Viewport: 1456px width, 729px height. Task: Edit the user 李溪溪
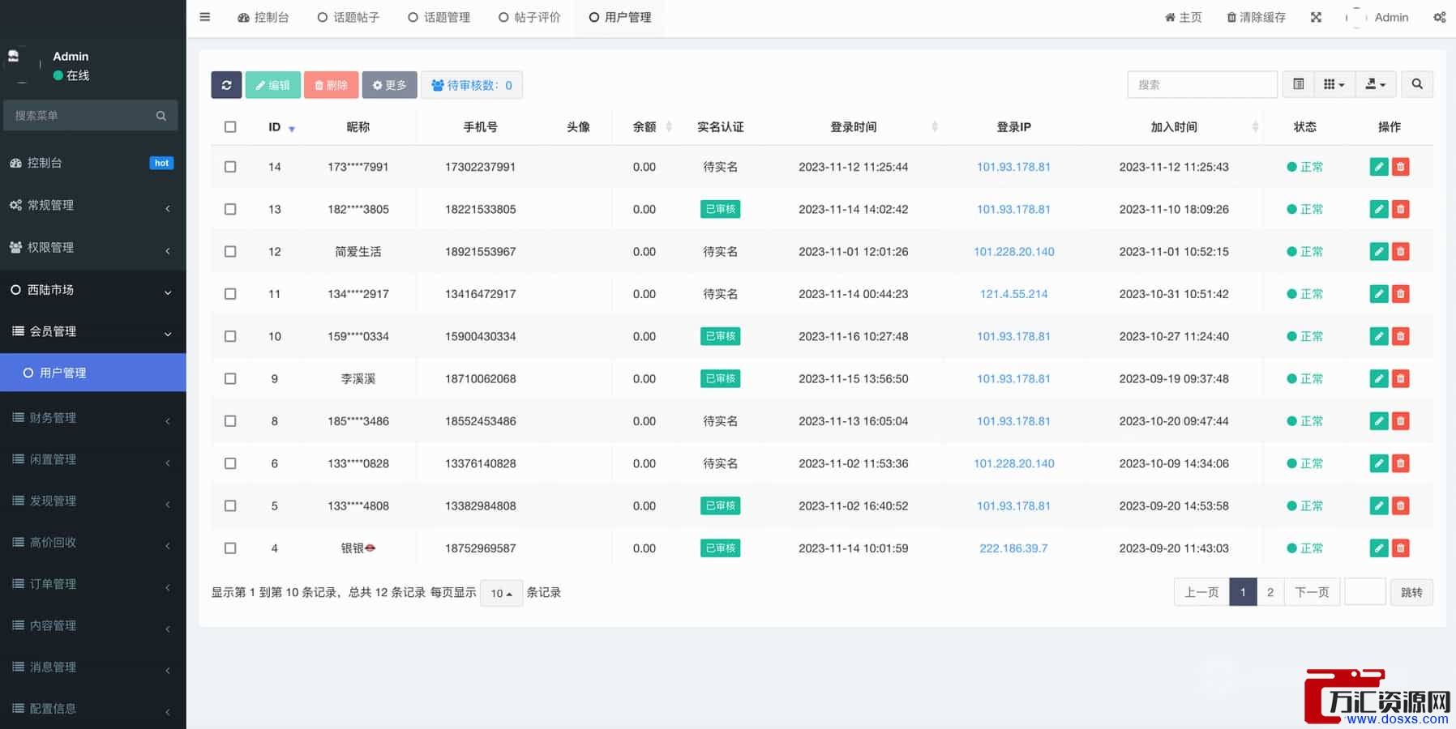click(1378, 378)
